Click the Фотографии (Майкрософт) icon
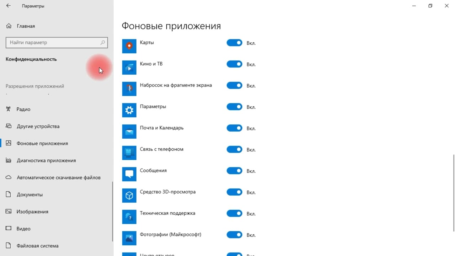The height and width of the screenshot is (256, 455). [129, 238]
